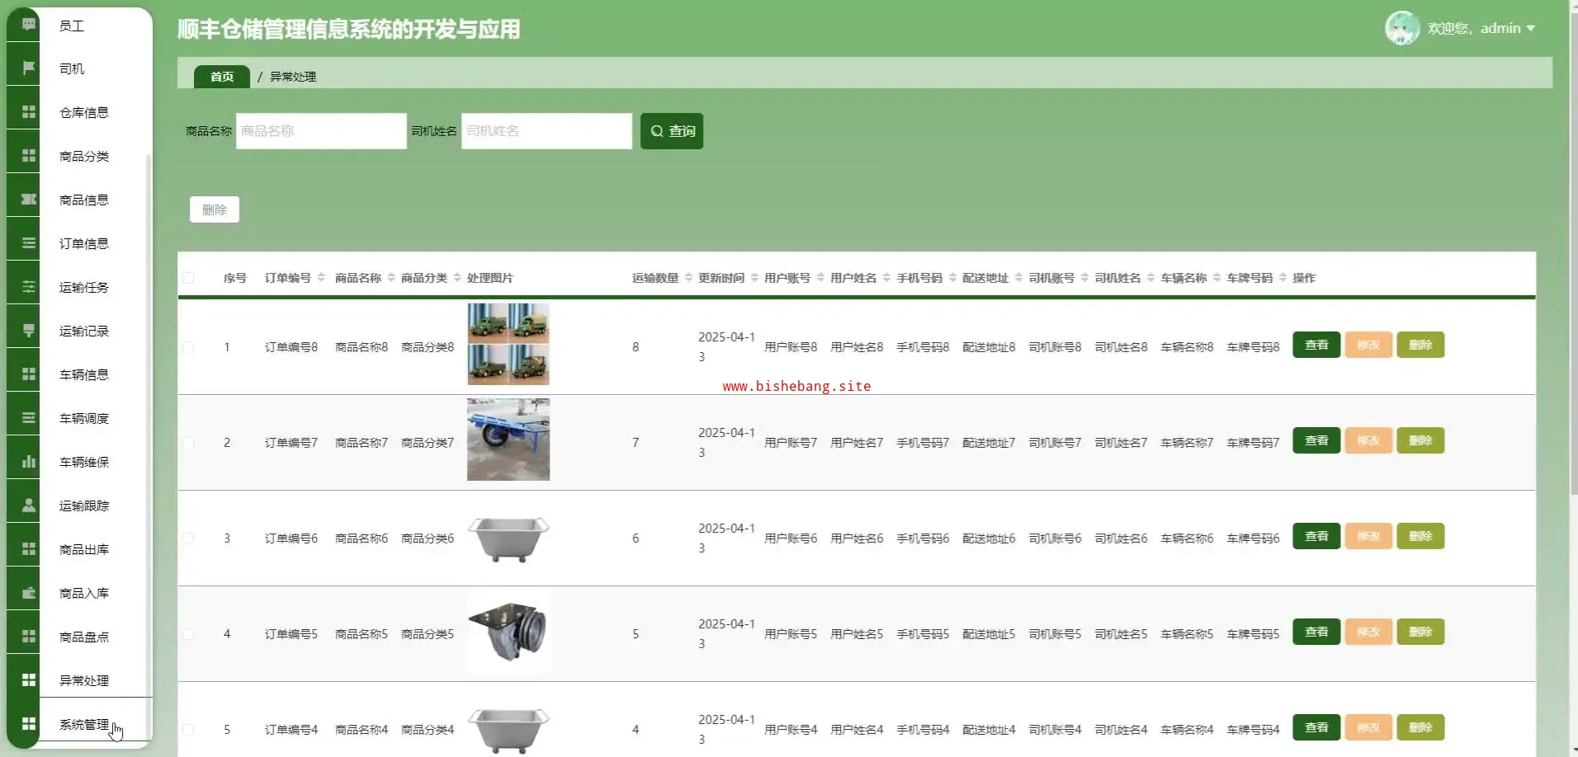Open the admin user dropdown arrow

[1531, 28]
